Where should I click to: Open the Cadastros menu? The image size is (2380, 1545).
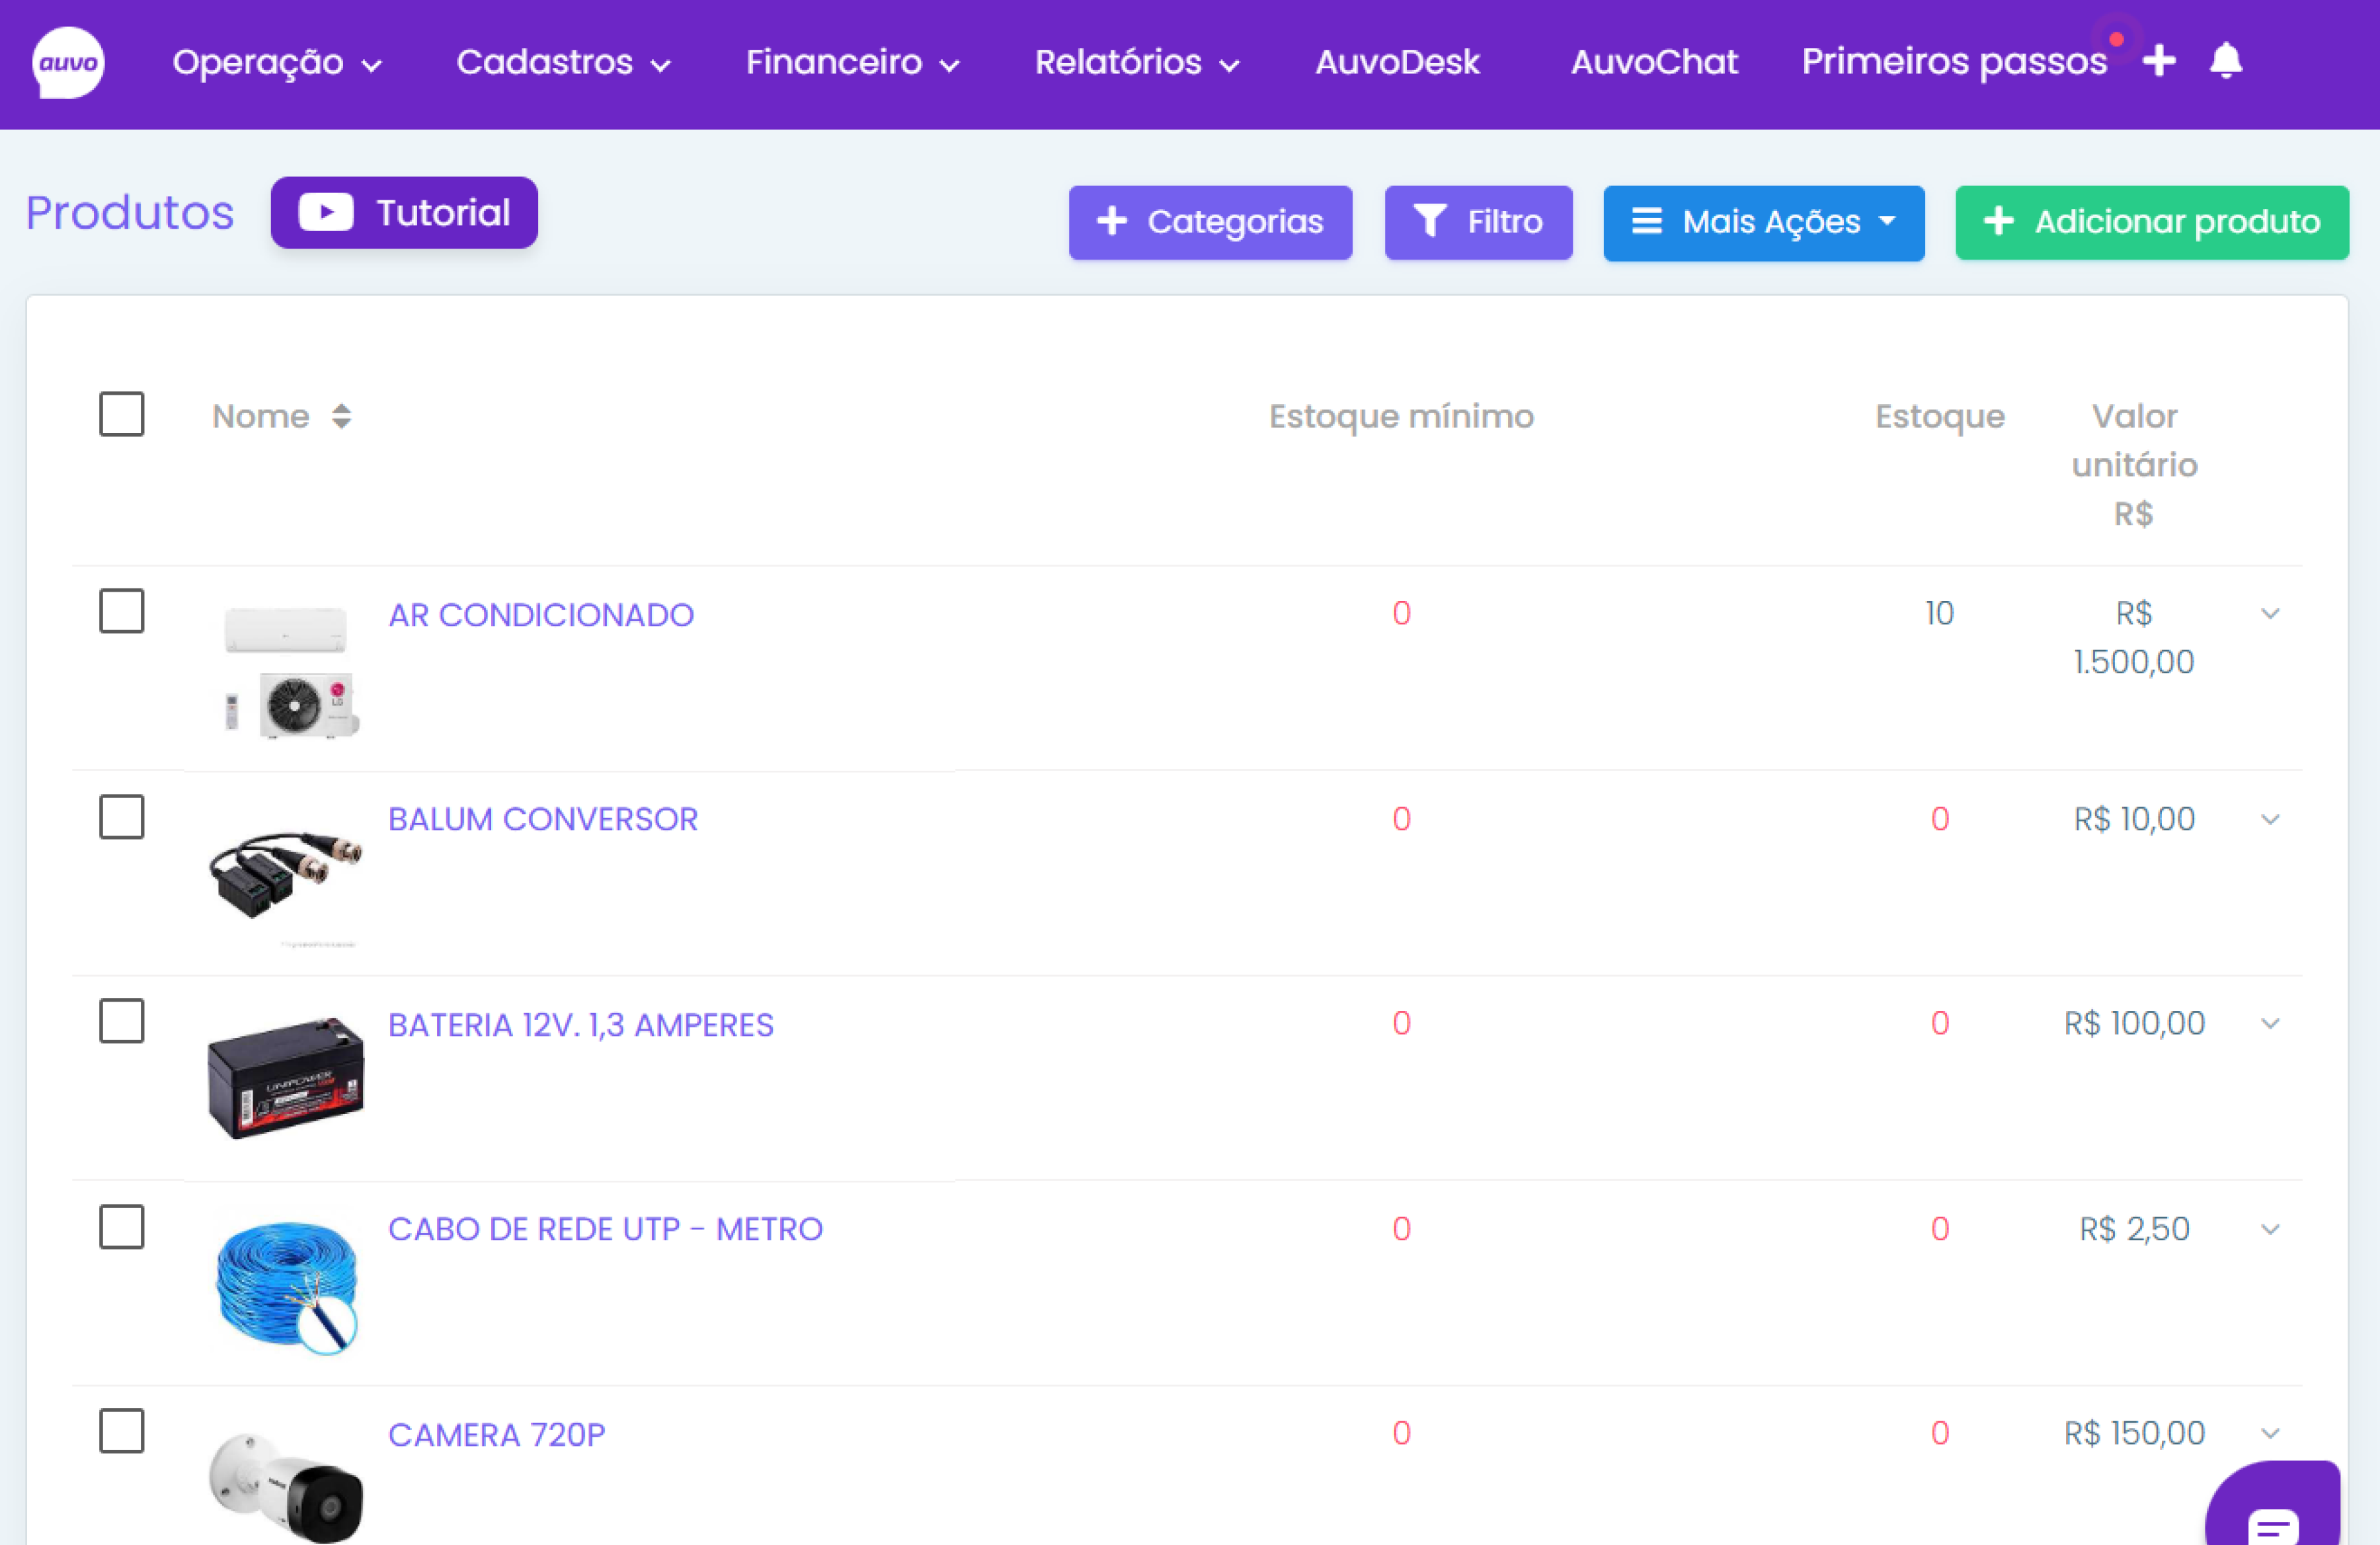[x=563, y=63]
